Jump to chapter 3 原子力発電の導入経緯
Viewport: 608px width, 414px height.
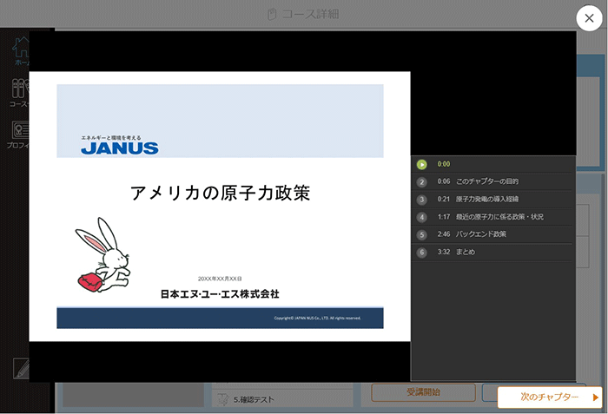tap(493, 199)
